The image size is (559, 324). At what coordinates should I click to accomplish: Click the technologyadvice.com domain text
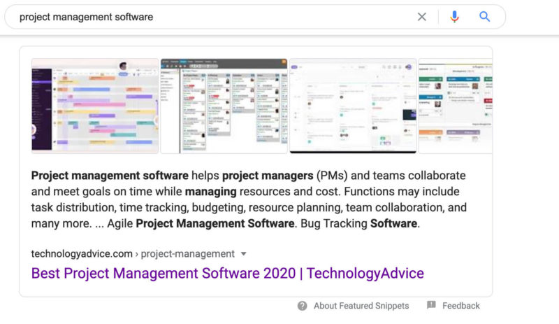coord(82,254)
